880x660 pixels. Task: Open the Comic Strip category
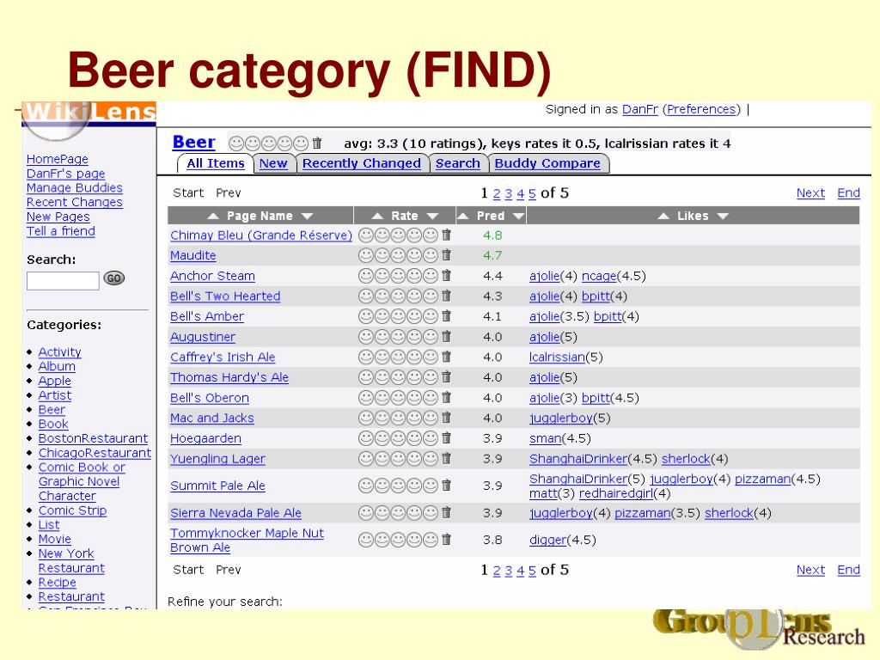click(72, 510)
